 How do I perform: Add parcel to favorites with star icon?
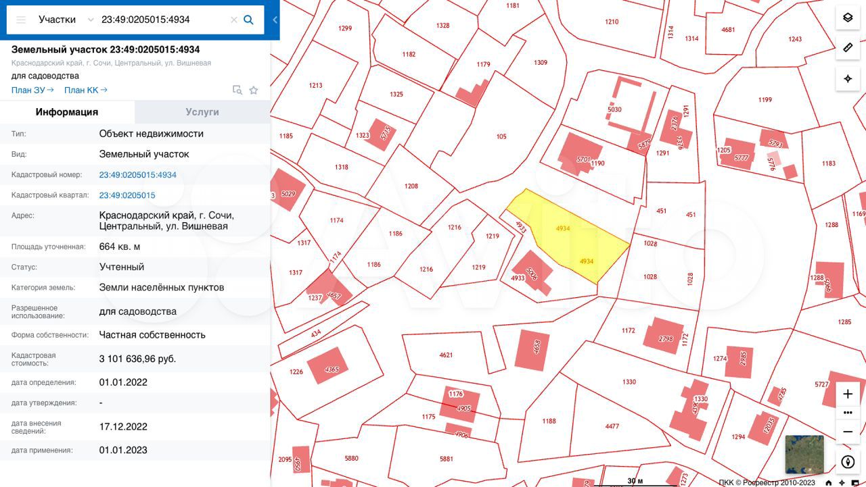[254, 90]
